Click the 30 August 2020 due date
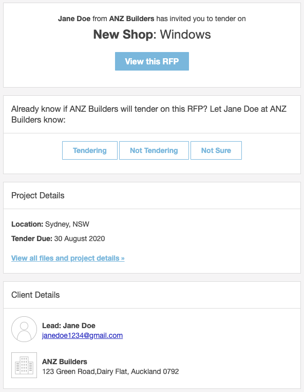The width and height of the screenshot is (304, 392). 80,238
